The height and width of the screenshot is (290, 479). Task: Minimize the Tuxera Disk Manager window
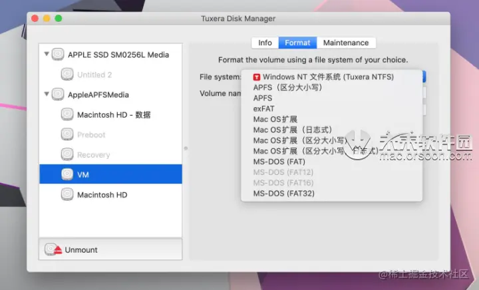[47, 19]
